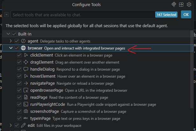Select the 'typeInPage' row label

(40, 118)
